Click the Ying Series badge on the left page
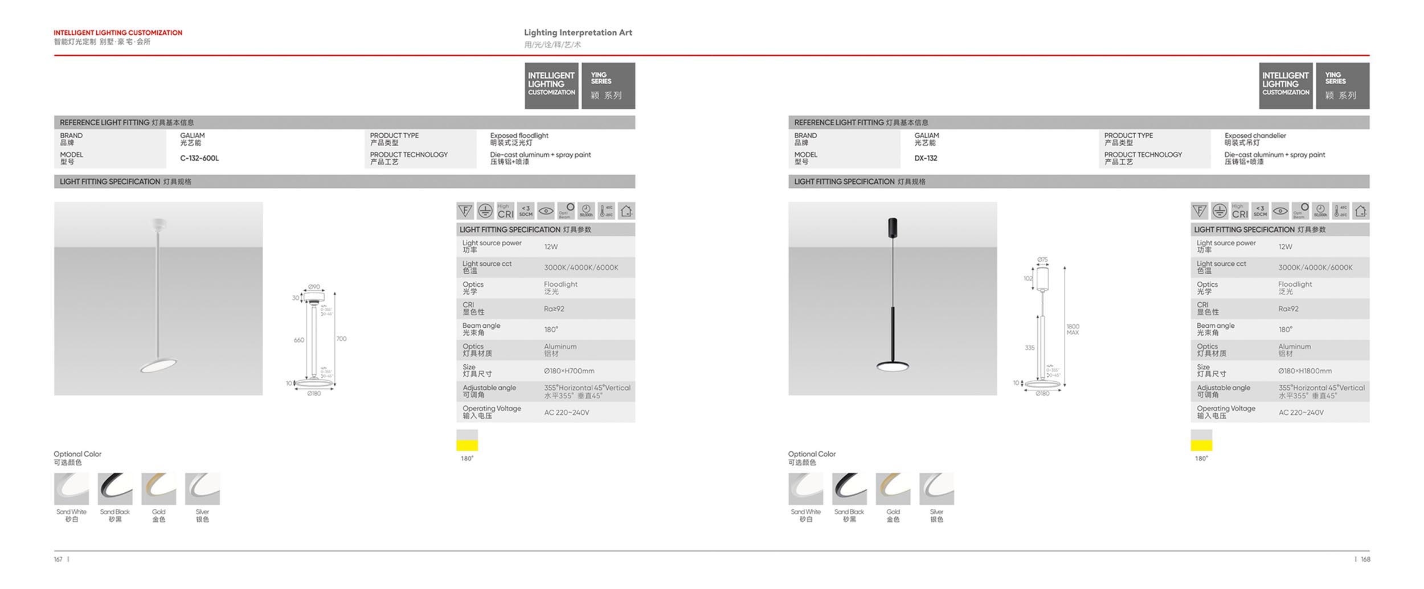 [x=608, y=85]
